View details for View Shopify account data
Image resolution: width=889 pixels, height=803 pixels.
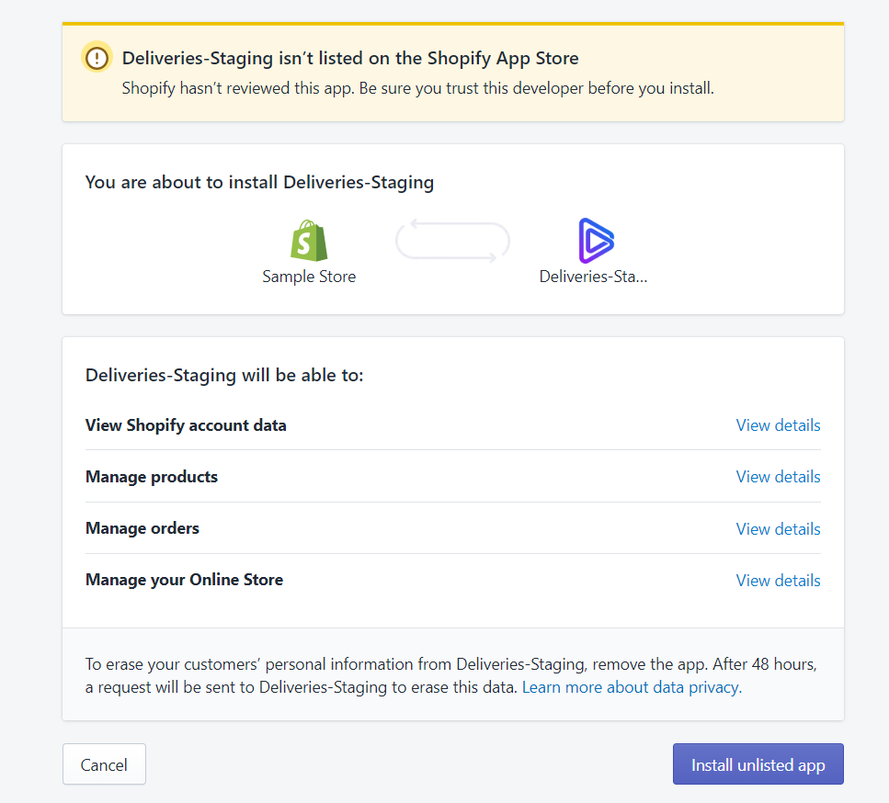pos(778,425)
